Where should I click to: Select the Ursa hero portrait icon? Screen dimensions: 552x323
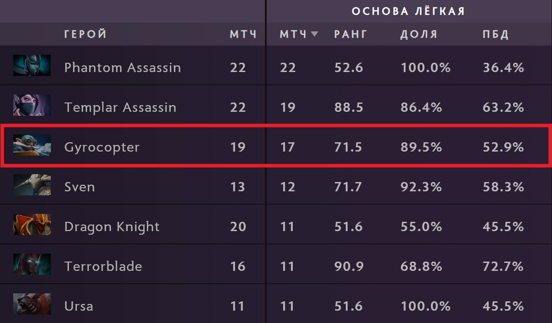(x=32, y=304)
